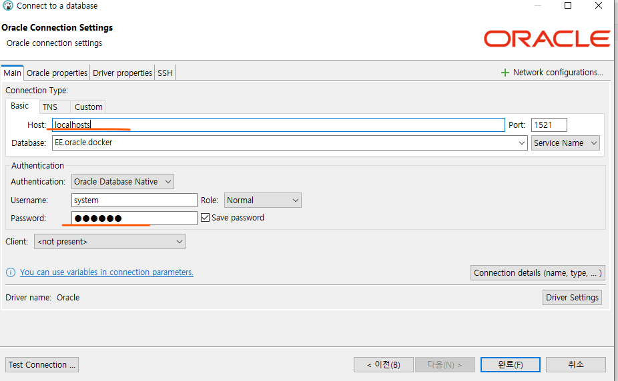Image resolution: width=618 pixels, height=381 pixels.
Task: Click the green plus Network configurations icon
Action: (505, 73)
